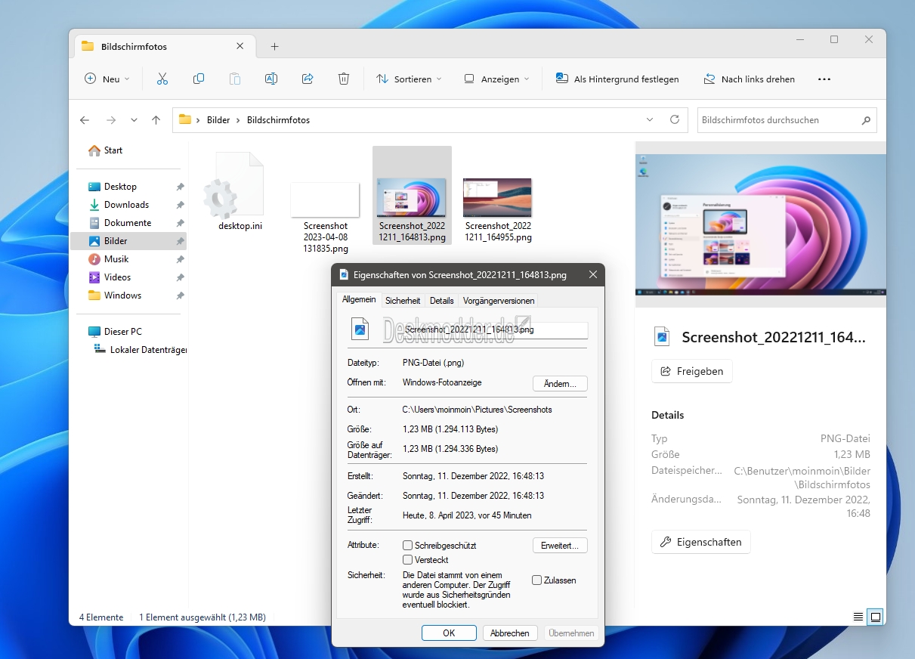Click the search magnifier icon
Viewport: 915px width, 659px height.
pos(866,120)
